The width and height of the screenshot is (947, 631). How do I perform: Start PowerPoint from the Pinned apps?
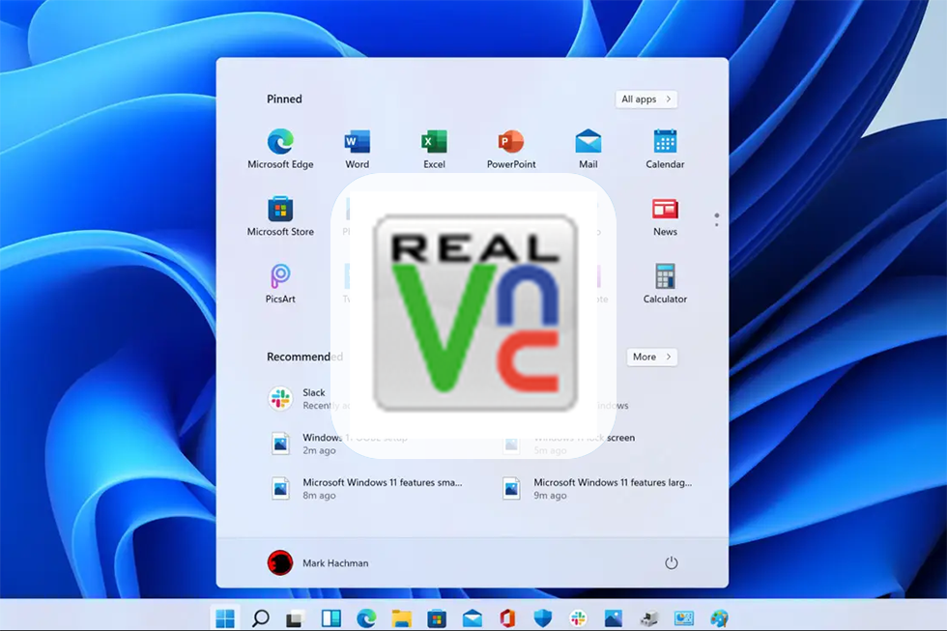(x=511, y=149)
